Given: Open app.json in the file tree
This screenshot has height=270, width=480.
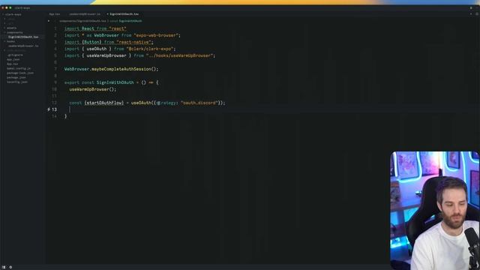Looking at the screenshot, I should pos(13,59).
